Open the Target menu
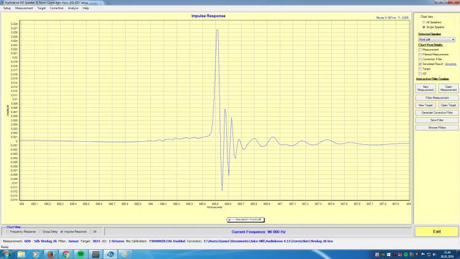Screen dimensions: 460x259 point(41,8)
